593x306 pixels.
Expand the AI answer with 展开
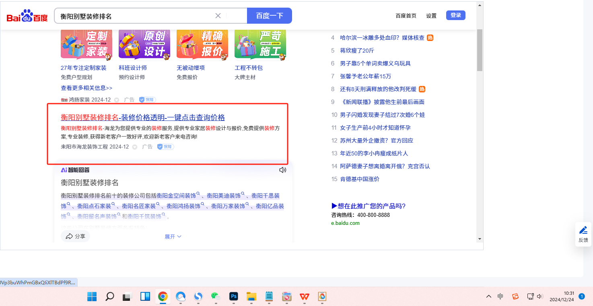(x=173, y=237)
